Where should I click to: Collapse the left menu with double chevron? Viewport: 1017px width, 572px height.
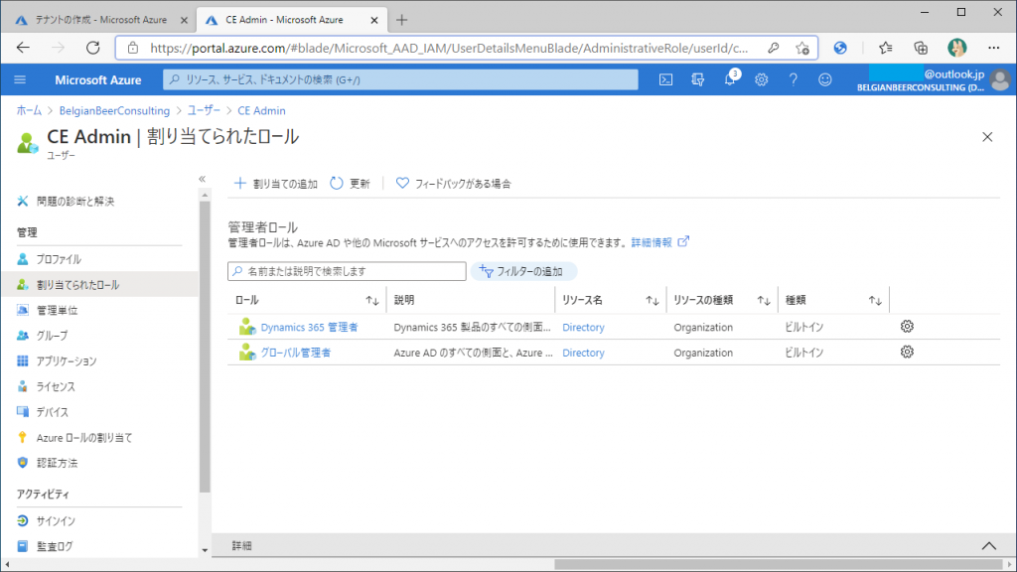click(203, 179)
